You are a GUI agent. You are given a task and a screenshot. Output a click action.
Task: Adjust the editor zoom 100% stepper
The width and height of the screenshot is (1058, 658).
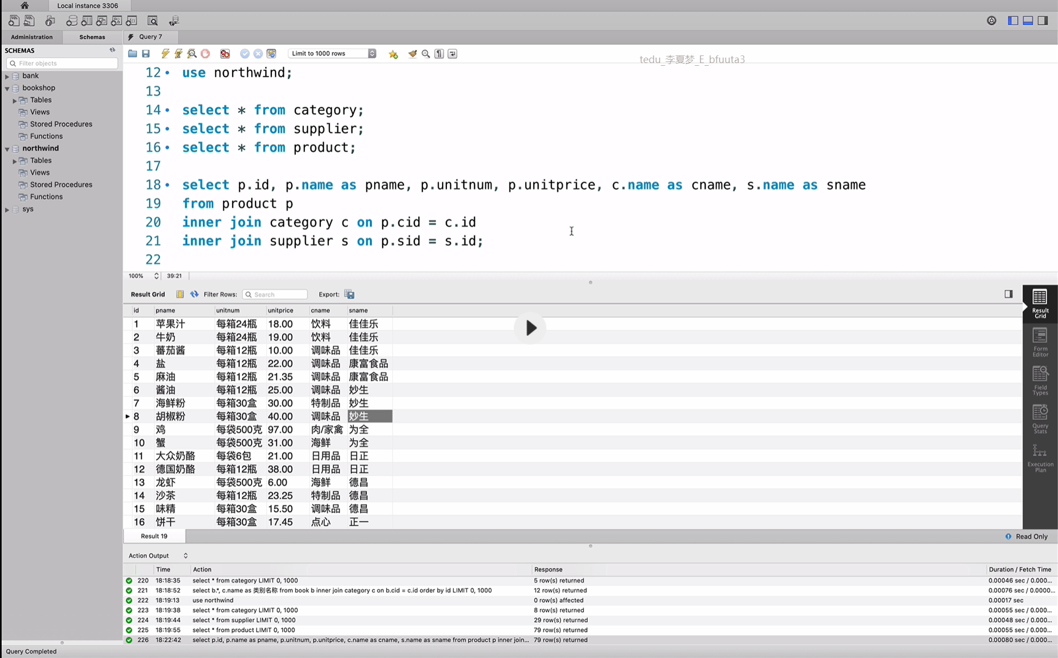click(x=157, y=276)
